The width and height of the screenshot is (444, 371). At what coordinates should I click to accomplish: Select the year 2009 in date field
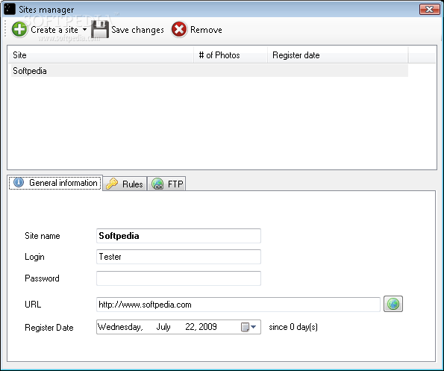point(207,327)
